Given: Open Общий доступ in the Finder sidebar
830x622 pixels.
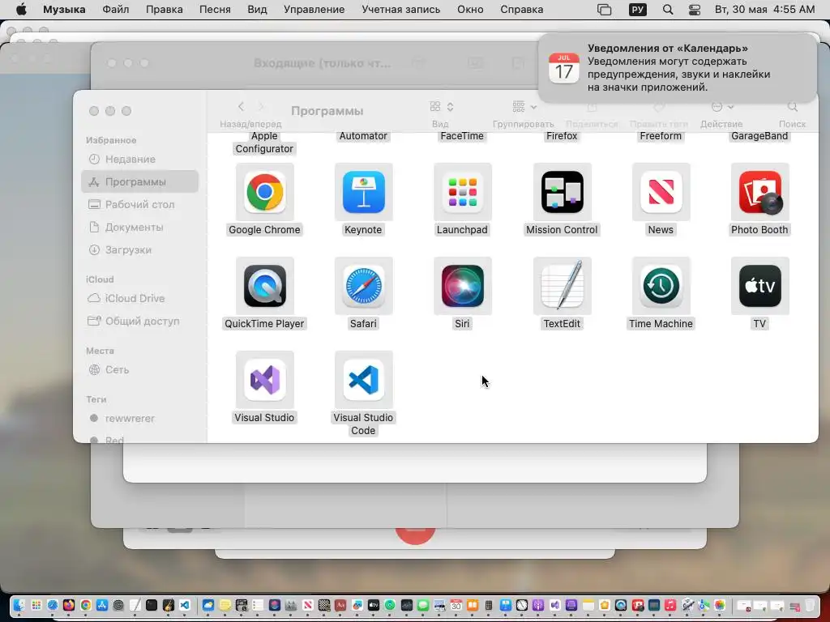Looking at the screenshot, I should coord(139,321).
